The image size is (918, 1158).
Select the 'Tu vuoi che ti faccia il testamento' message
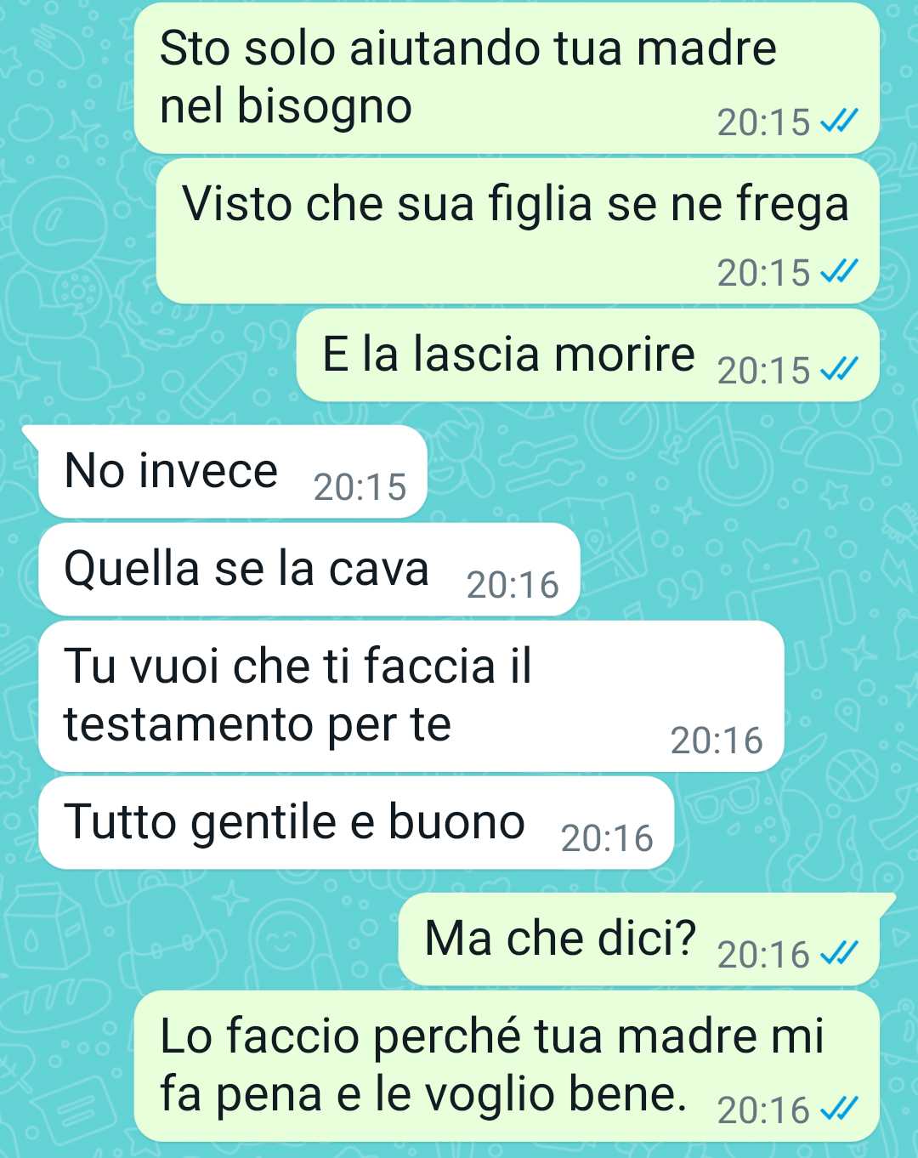[x=411, y=696]
